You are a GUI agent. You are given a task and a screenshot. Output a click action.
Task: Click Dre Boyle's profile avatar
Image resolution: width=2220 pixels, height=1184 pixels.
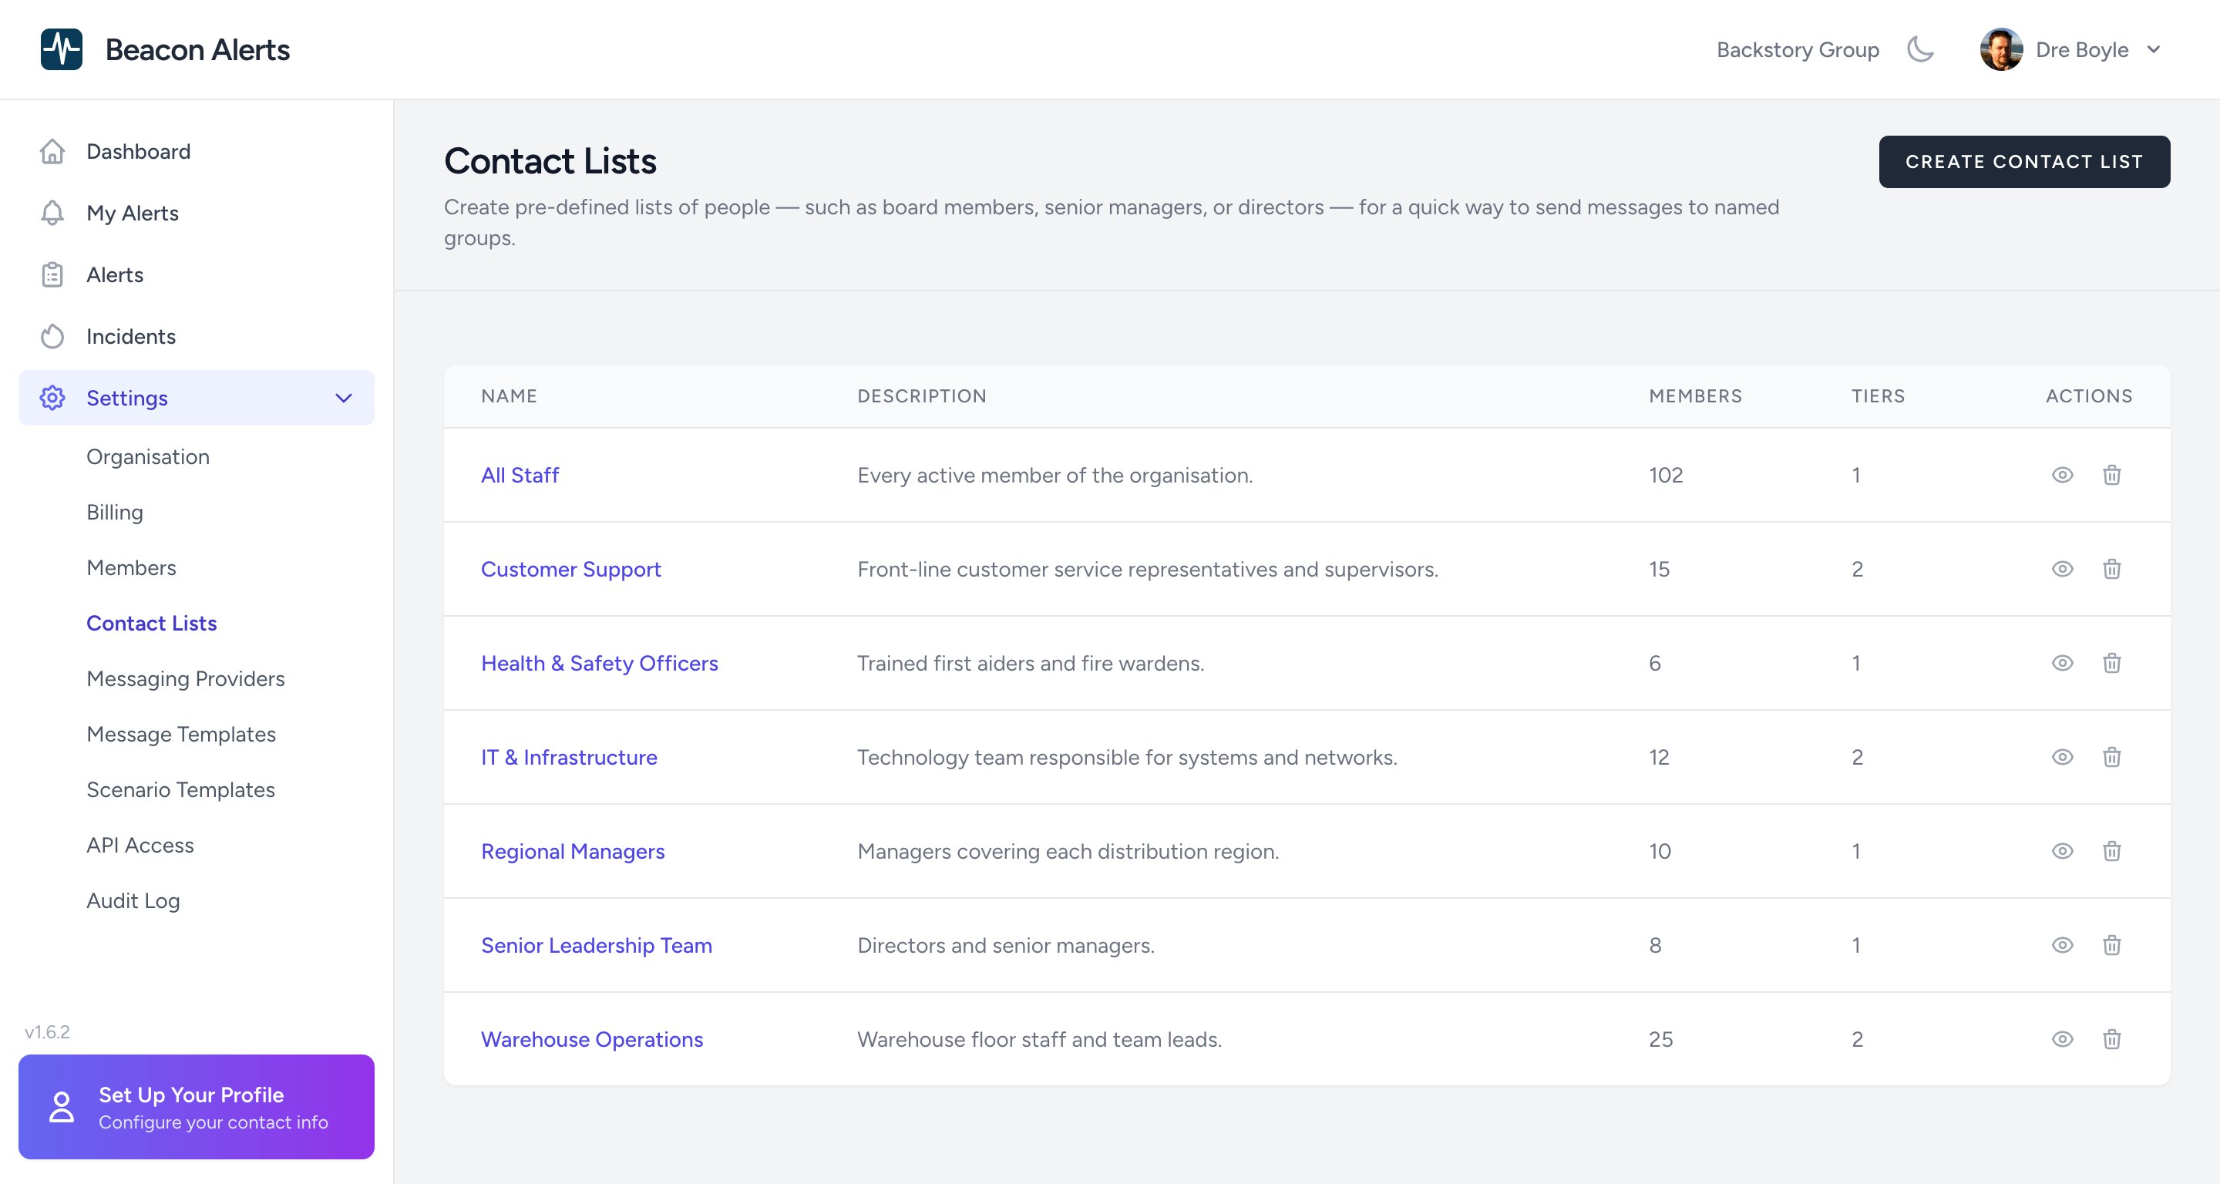2001,49
